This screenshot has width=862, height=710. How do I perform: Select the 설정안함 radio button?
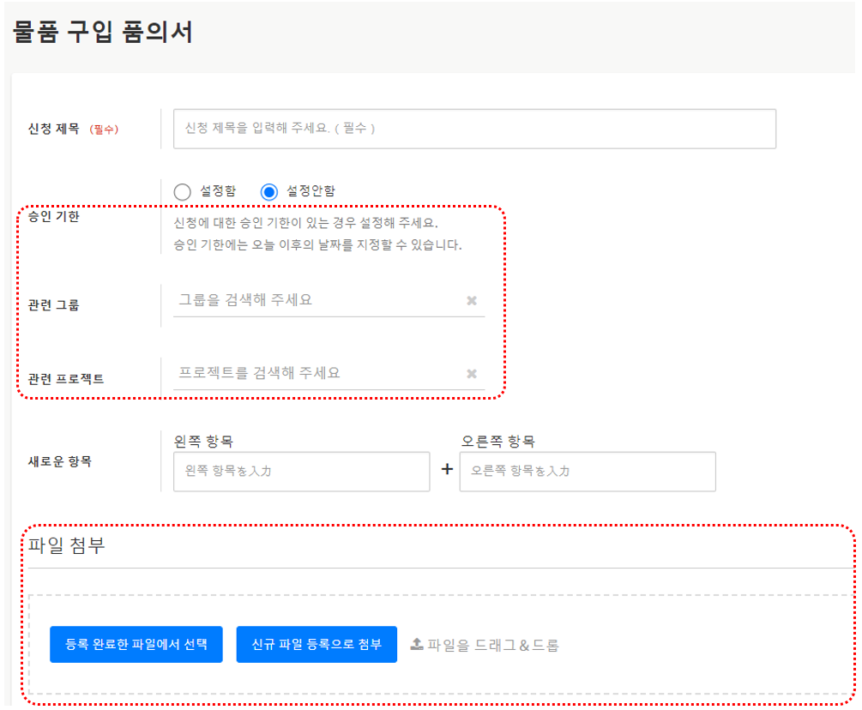coord(269,191)
